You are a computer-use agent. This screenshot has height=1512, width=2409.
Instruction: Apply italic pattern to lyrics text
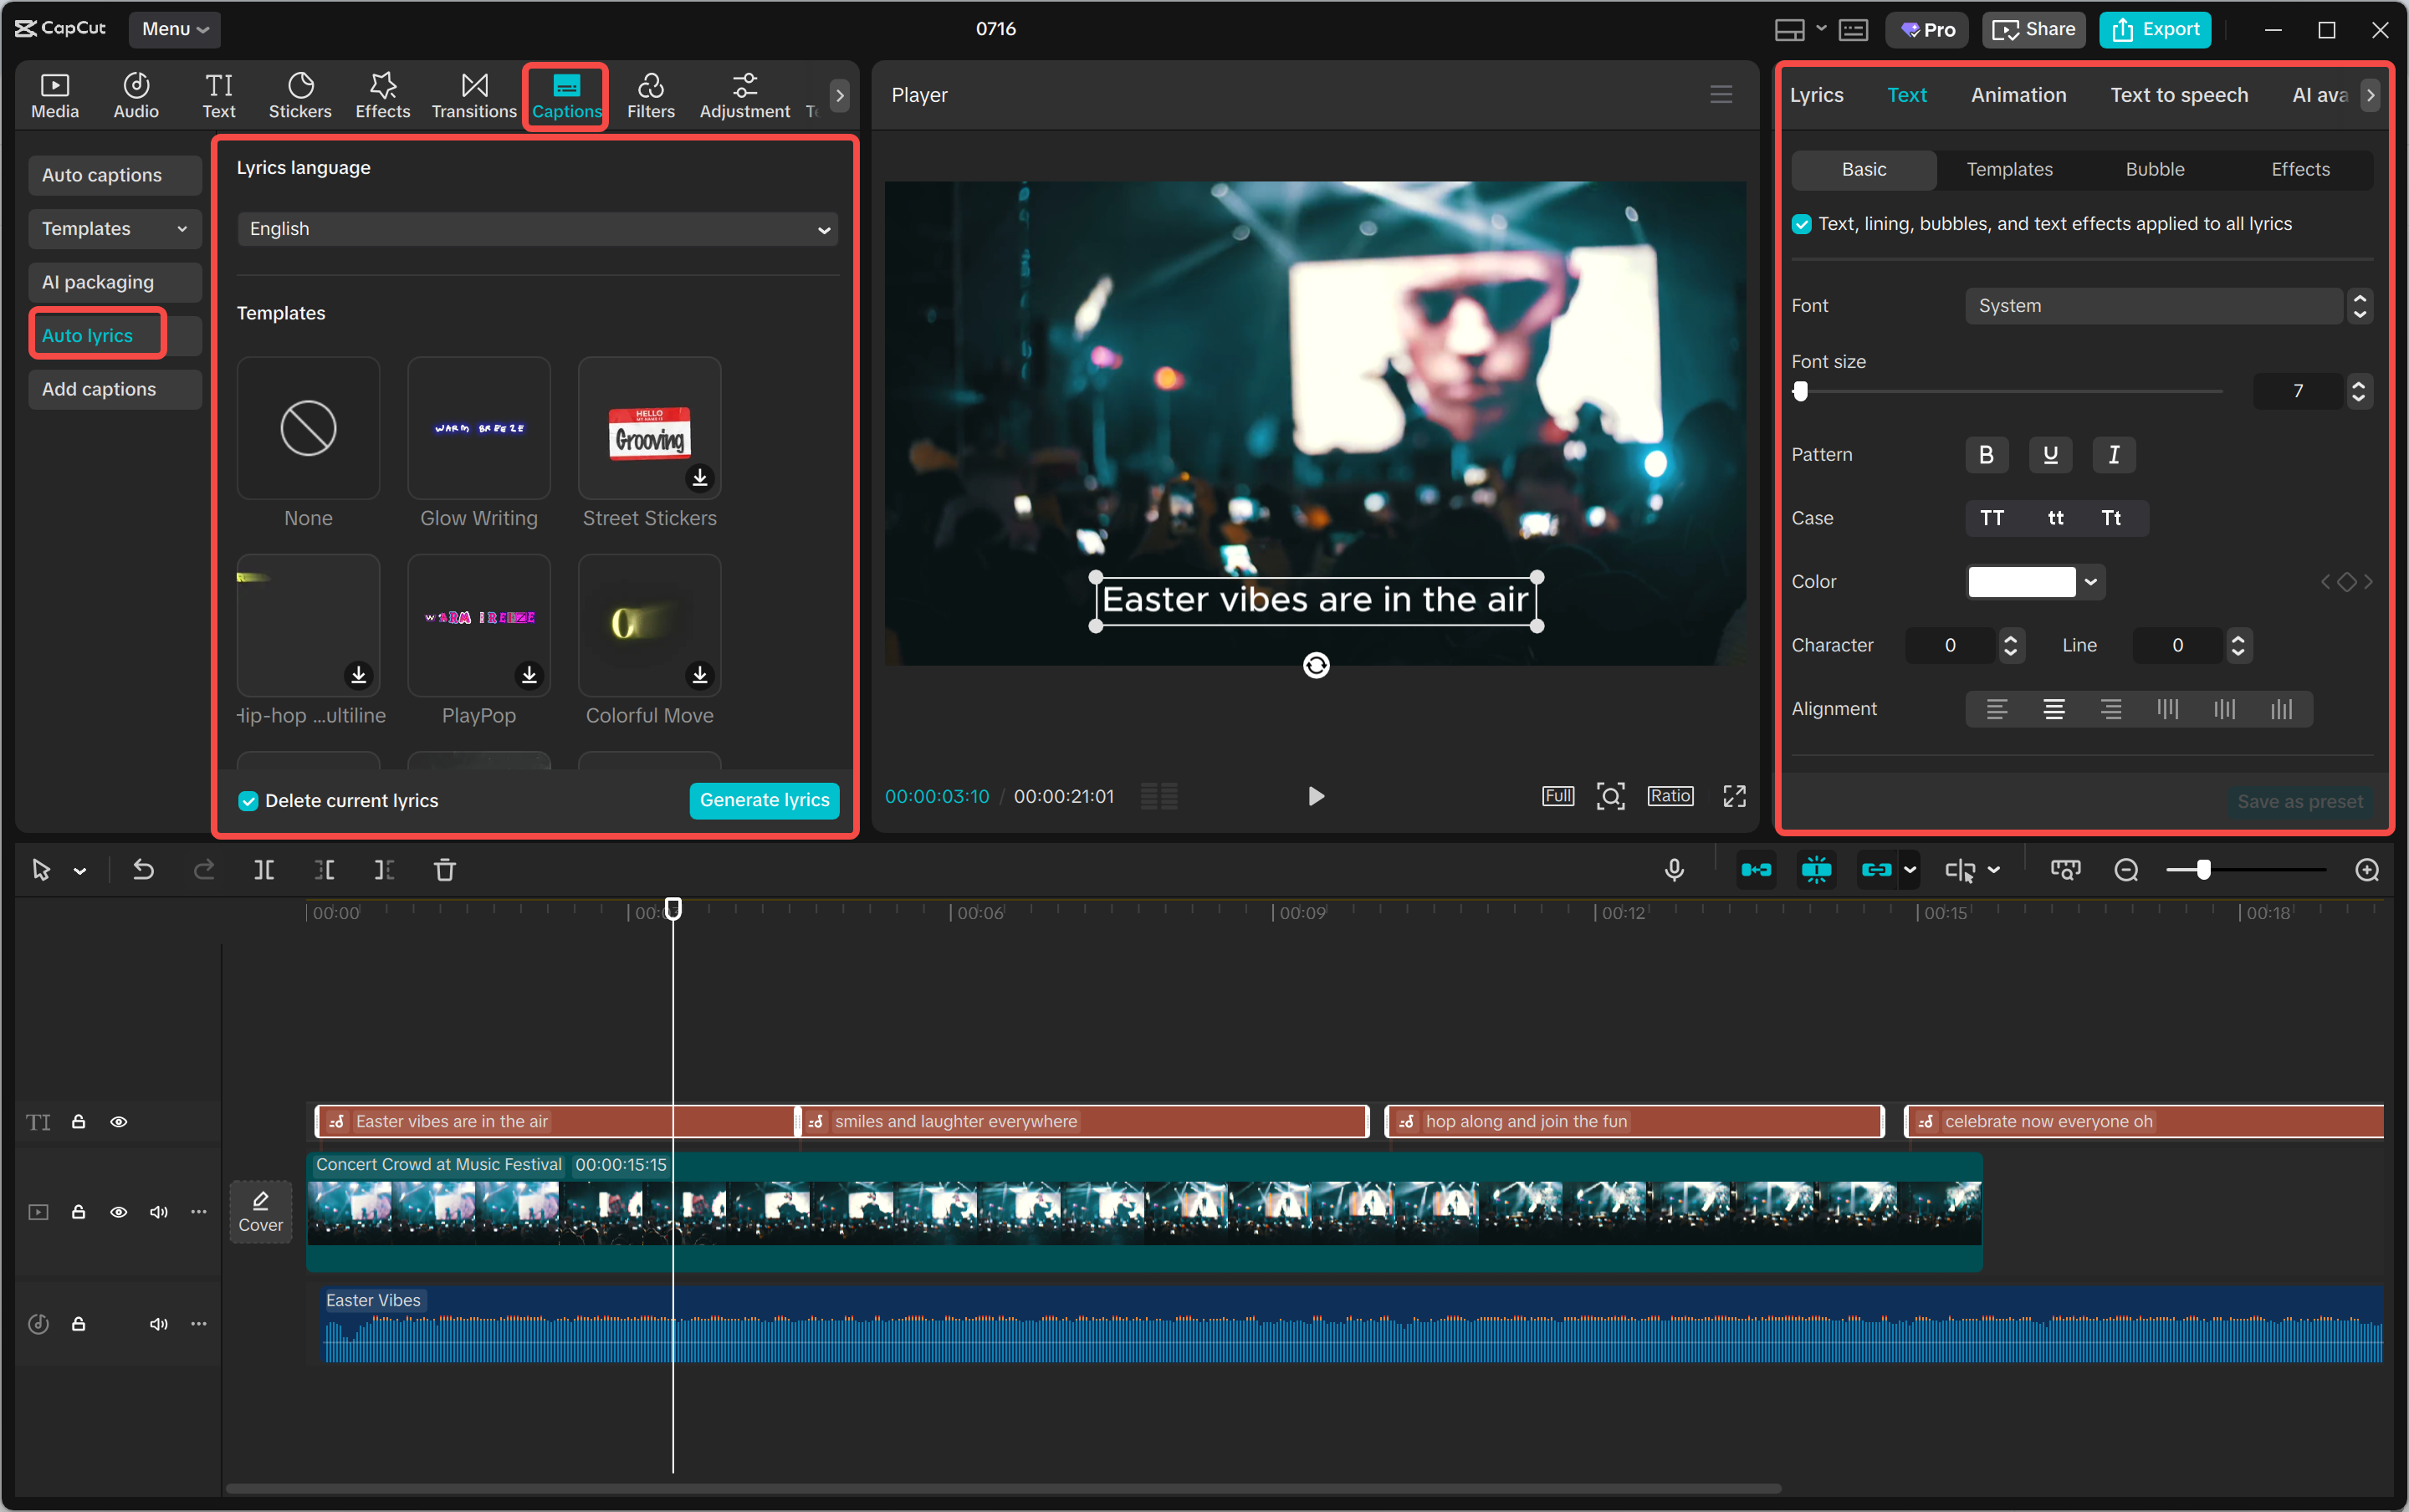click(x=2112, y=455)
